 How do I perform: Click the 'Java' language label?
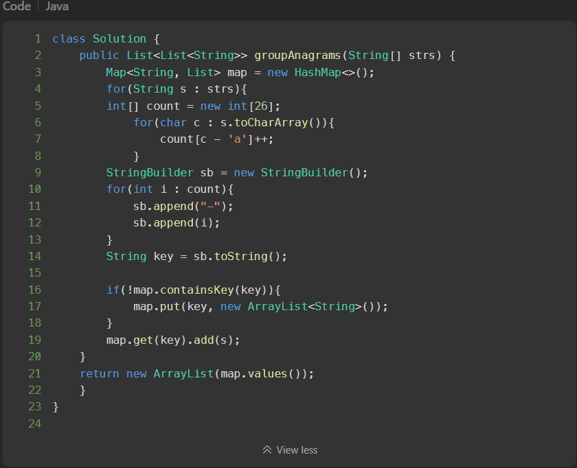56,6
